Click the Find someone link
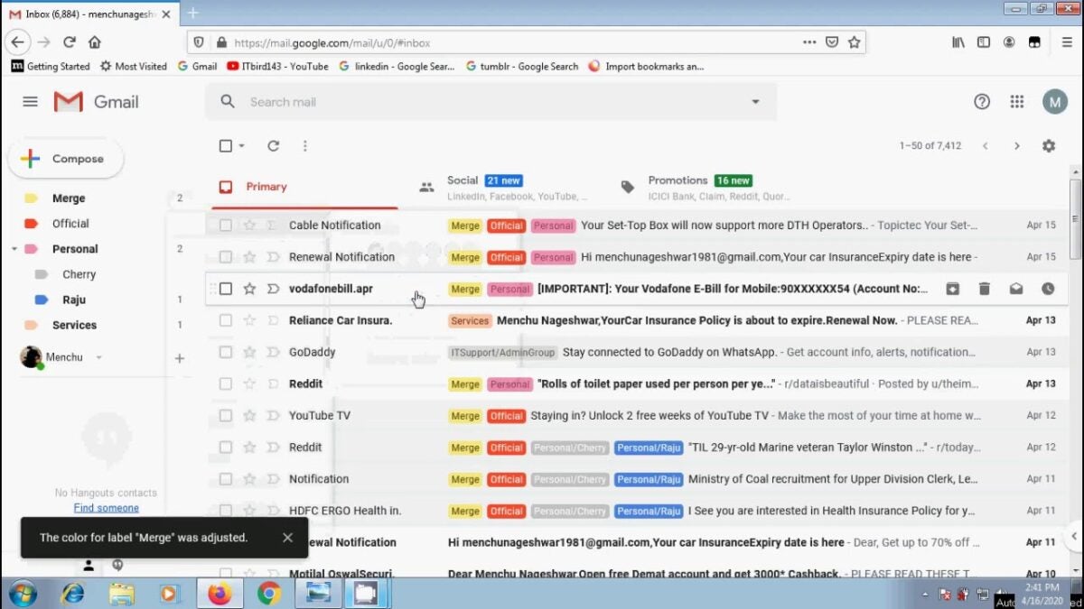1084x609 pixels. 106,508
